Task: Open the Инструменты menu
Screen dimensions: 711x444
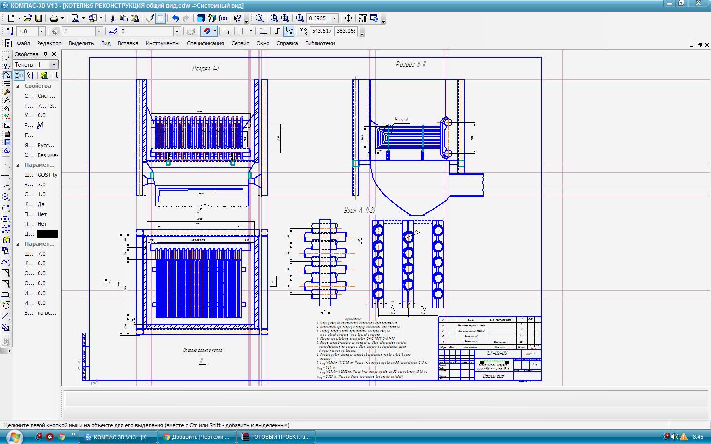Action: (162, 43)
